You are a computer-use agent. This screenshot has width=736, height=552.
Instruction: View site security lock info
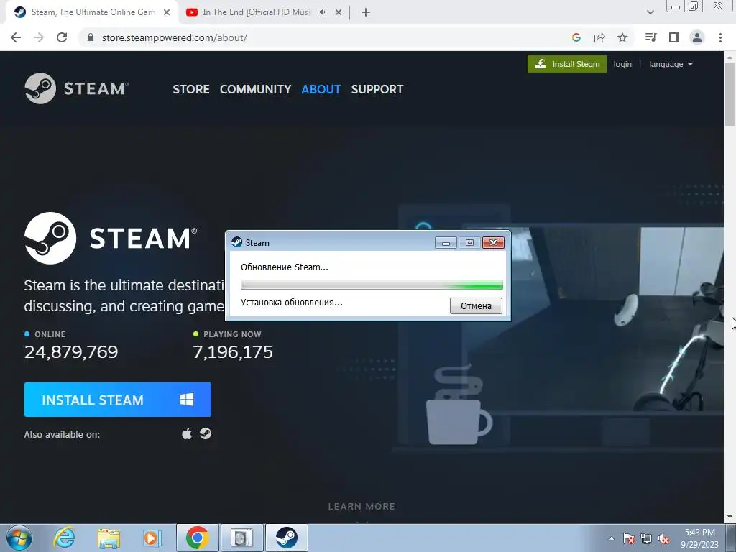pyautogui.click(x=91, y=37)
